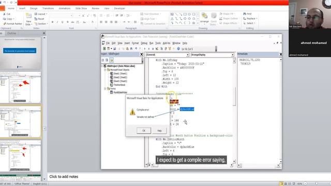Image resolution: width=331 pixels, height=186 pixels.
Task: Select ThisWorkbook in project tree
Action: pyautogui.click(x=118, y=85)
